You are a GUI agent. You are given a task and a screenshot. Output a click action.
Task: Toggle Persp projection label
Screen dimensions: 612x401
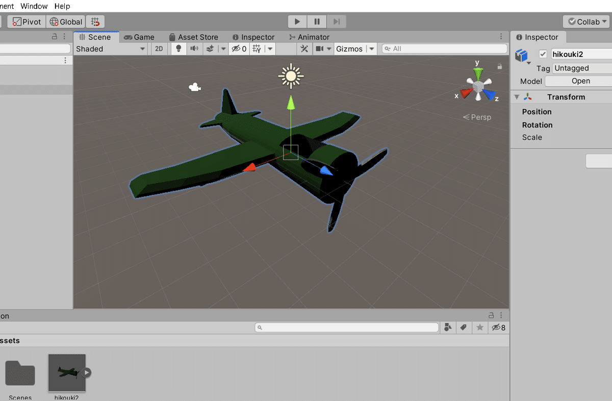[x=477, y=117]
